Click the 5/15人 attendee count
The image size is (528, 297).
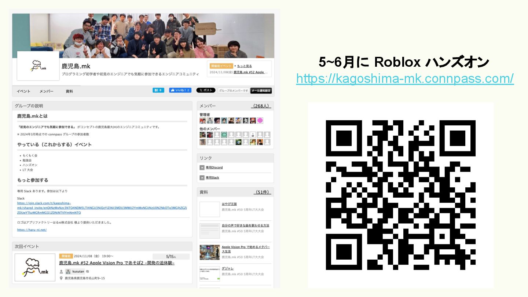[171, 257]
